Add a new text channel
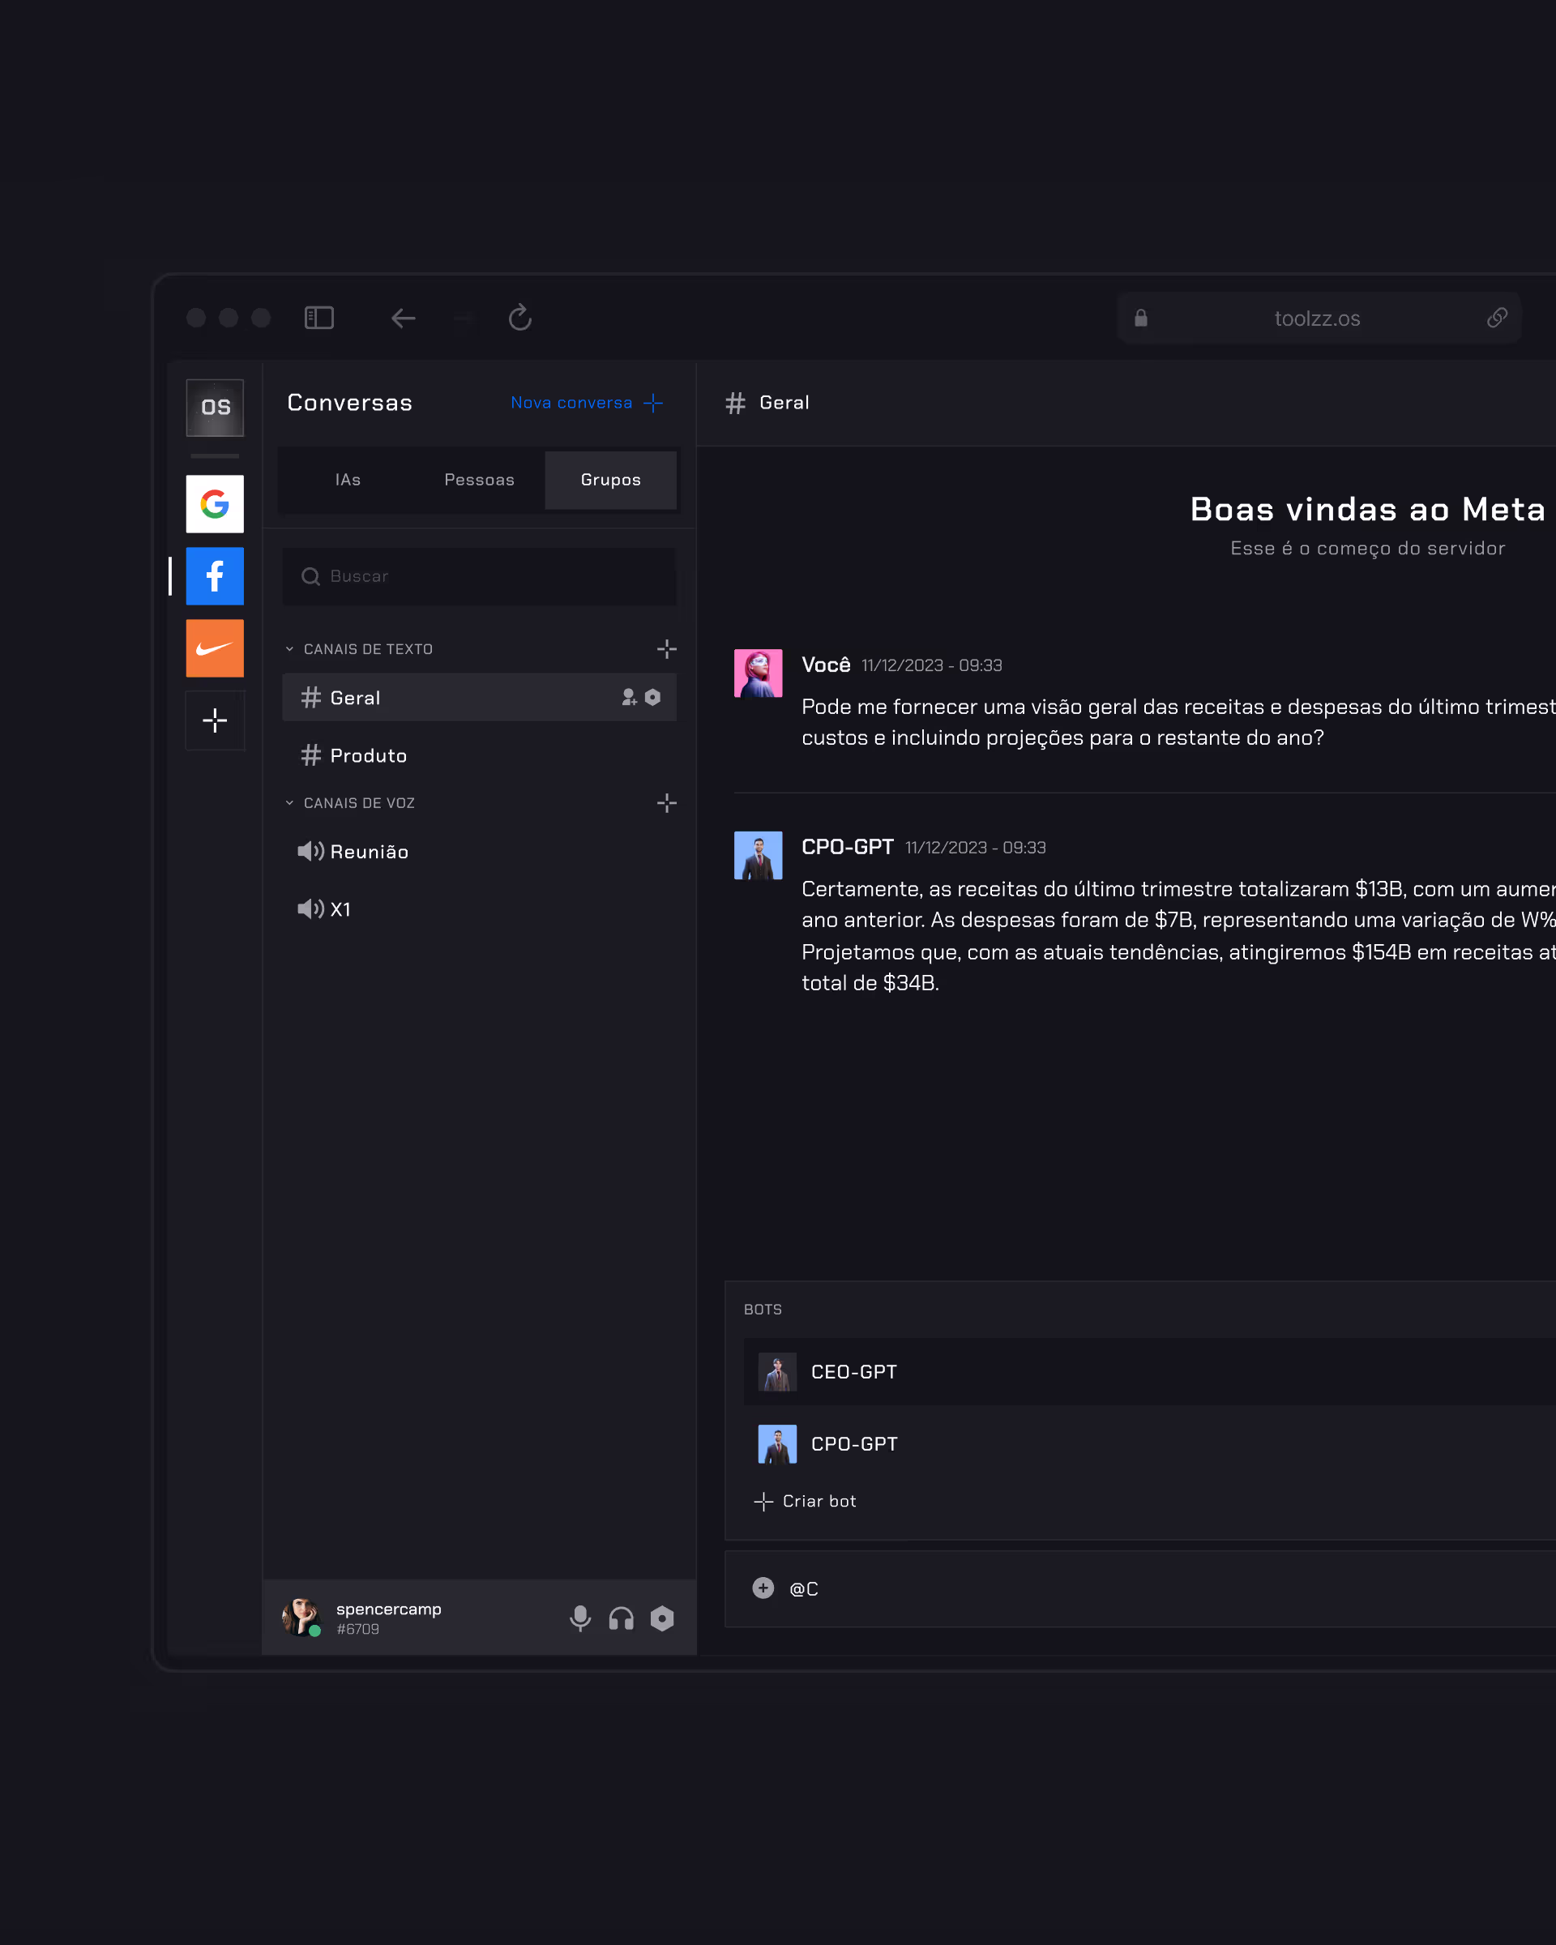This screenshot has height=1945, width=1556. point(667,649)
